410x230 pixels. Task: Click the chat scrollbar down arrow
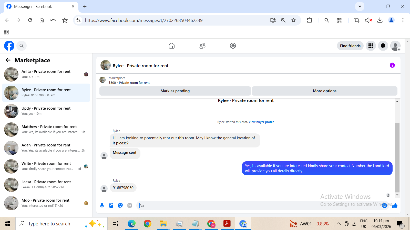click(397, 195)
